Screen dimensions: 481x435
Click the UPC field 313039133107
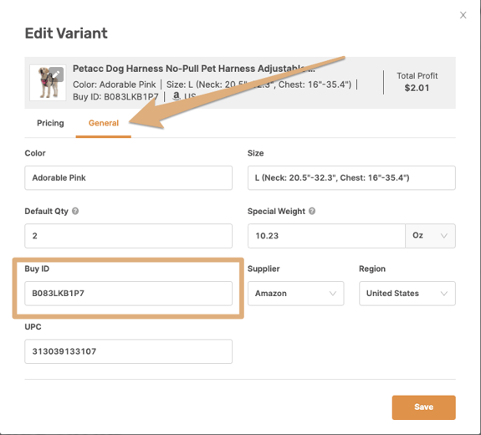(x=128, y=351)
